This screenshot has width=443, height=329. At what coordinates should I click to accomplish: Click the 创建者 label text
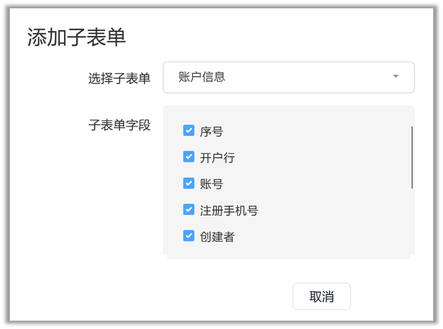click(x=217, y=237)
